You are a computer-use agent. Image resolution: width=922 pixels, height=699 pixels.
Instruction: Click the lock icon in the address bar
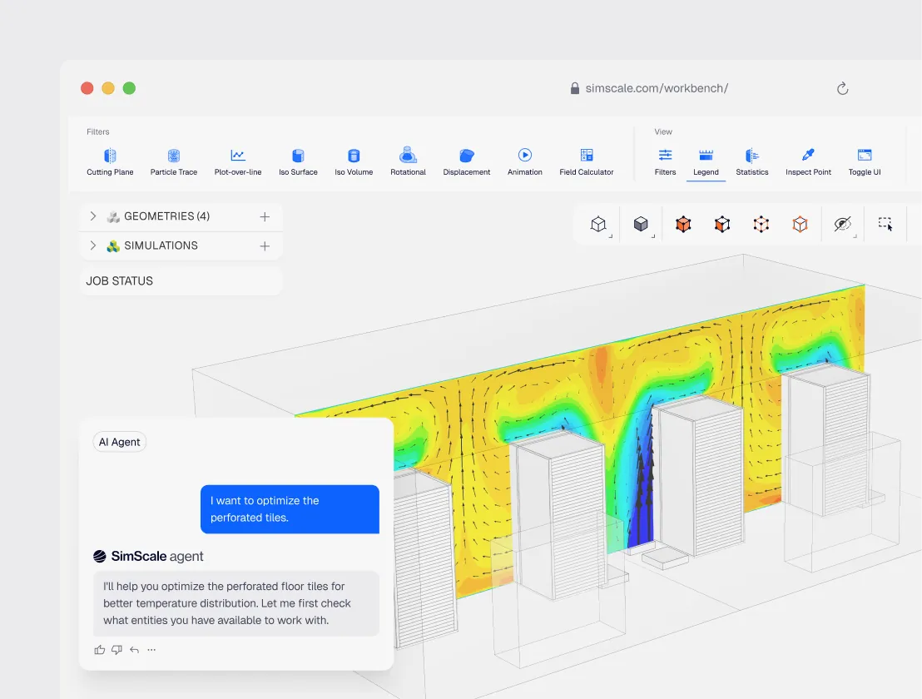point(574,88)
